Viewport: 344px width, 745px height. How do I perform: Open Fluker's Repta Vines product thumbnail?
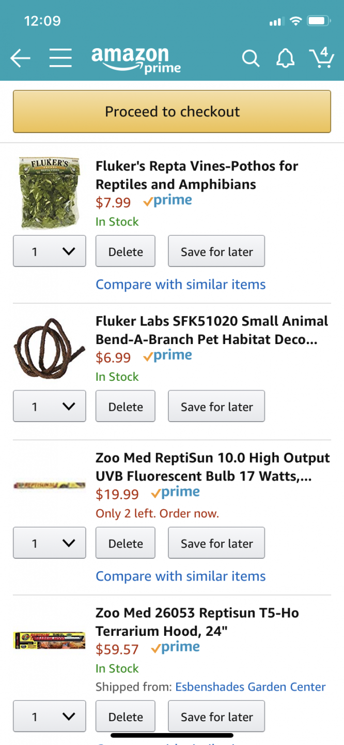pyautogui.click(x=50, y=193)
